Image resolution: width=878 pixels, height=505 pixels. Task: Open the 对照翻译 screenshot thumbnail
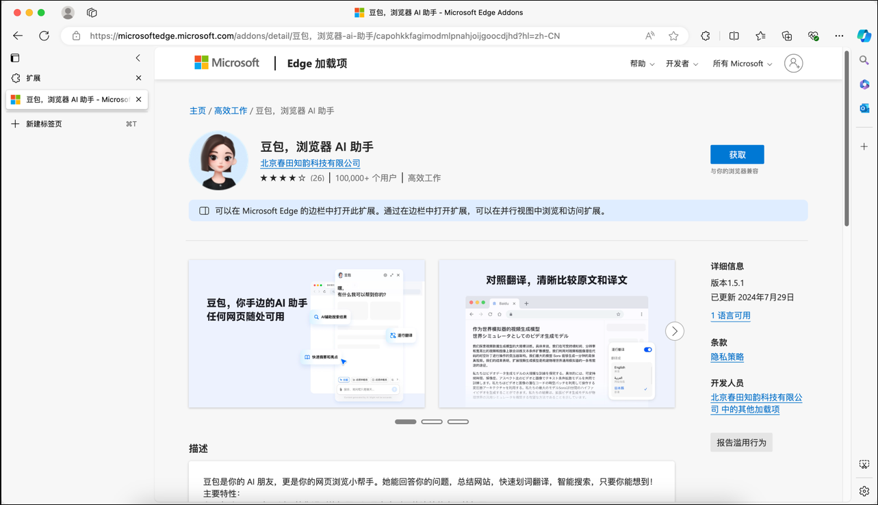pos(556,333)
